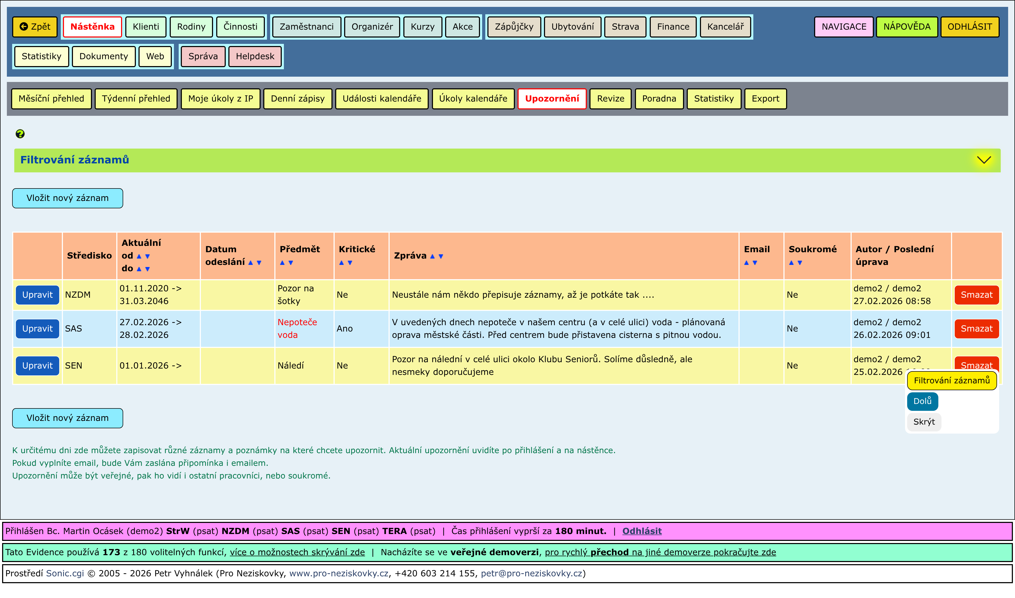Go back using the Zpět button
The height and width of the screenshot is (598, 1015).
point(35,27)
